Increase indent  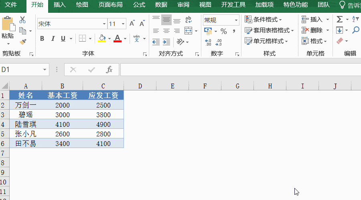(x=166, y=42)
